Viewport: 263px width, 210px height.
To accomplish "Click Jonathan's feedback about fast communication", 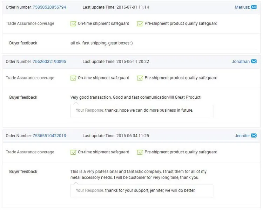I will pyautogui.click(x=136, y=97).
